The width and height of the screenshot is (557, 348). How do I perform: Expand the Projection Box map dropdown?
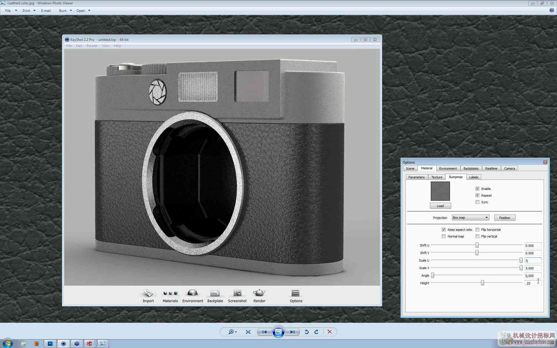(x=470, y=217)
